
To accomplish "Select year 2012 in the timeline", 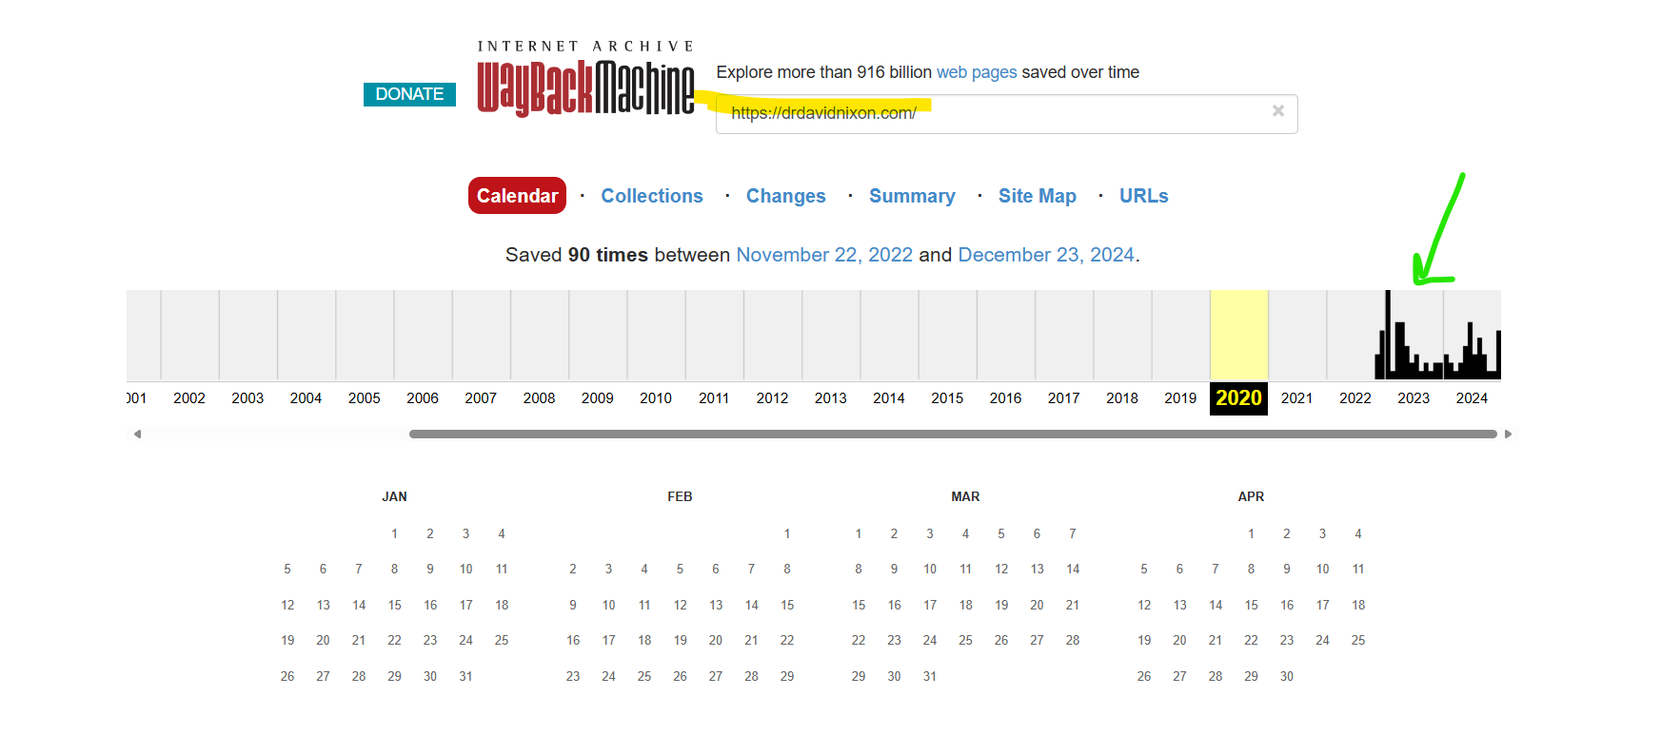I will coord(772,398).
